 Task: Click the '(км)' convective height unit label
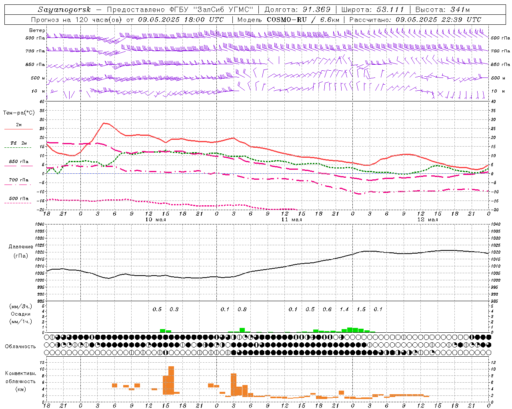pyautogui.click(x=21, y=389)
